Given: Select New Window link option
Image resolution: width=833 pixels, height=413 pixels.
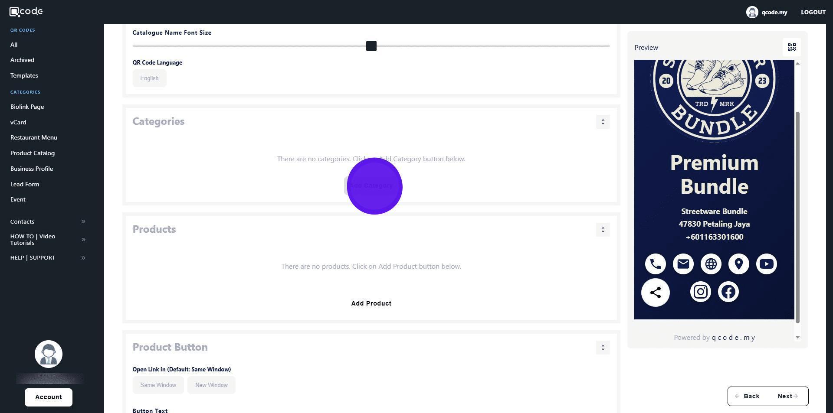Looking at the screenshot, I should coord(211,385).
